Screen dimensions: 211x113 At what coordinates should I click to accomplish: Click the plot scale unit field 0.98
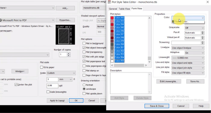coord(52,86)
